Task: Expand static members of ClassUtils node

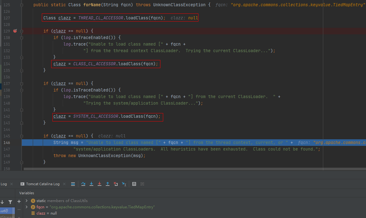Action: (27, 201)
